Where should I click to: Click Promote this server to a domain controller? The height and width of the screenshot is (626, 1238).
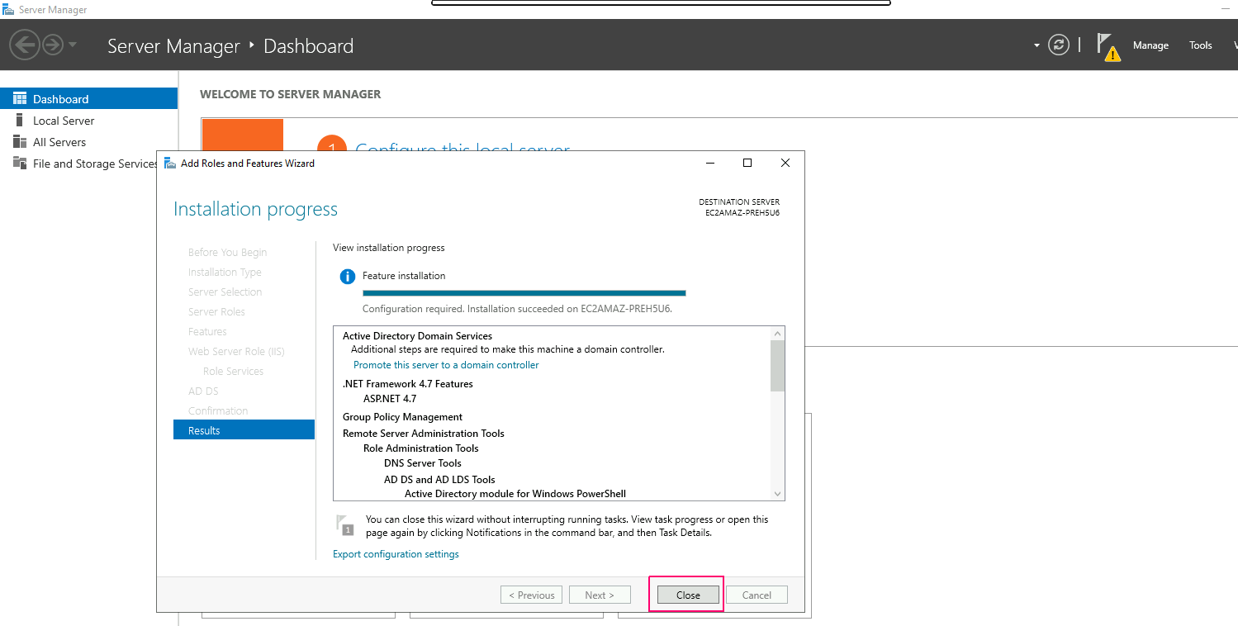click(x=446, y=364)
